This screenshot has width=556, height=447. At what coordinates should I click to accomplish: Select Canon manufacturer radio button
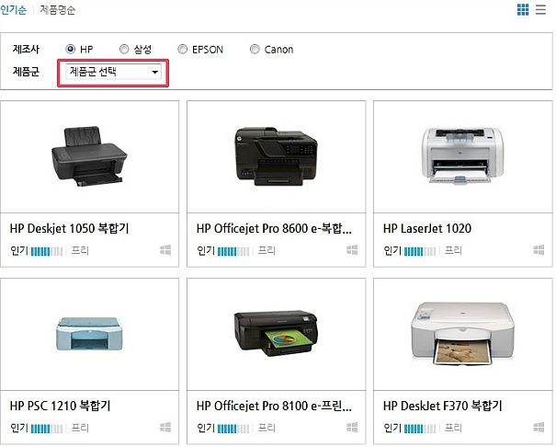[255, 49]
